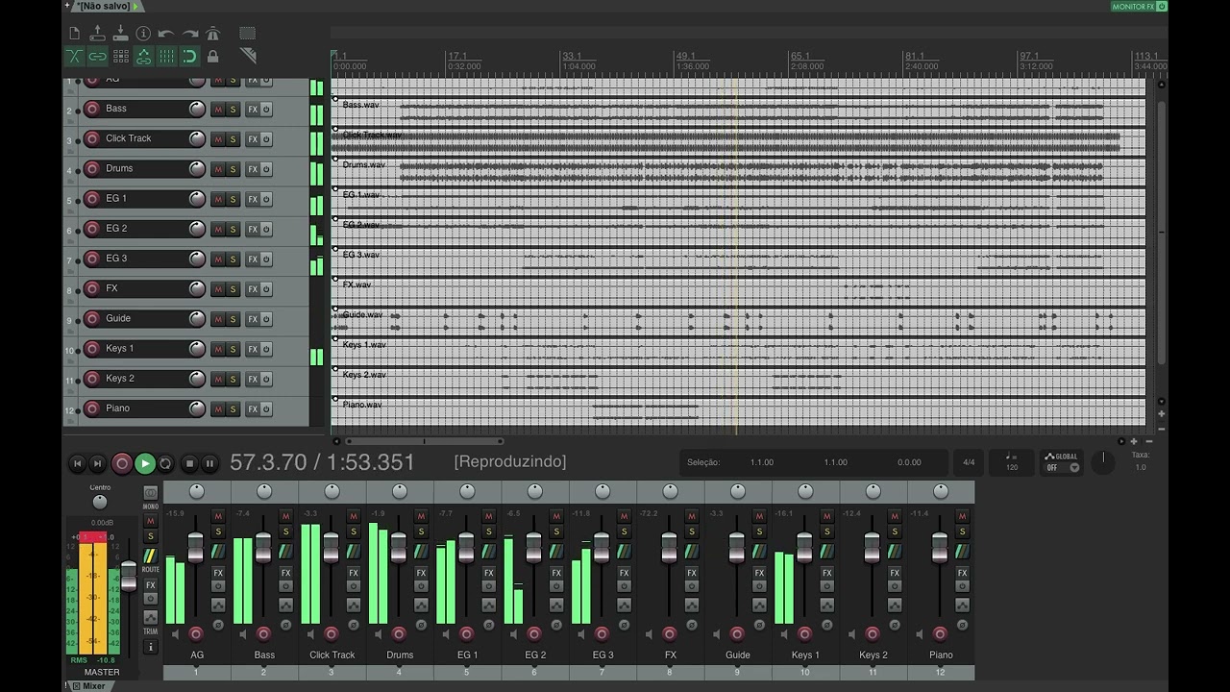
Task: Click the tempo 120 BPM field
Action: click(x=1012, y=462)
